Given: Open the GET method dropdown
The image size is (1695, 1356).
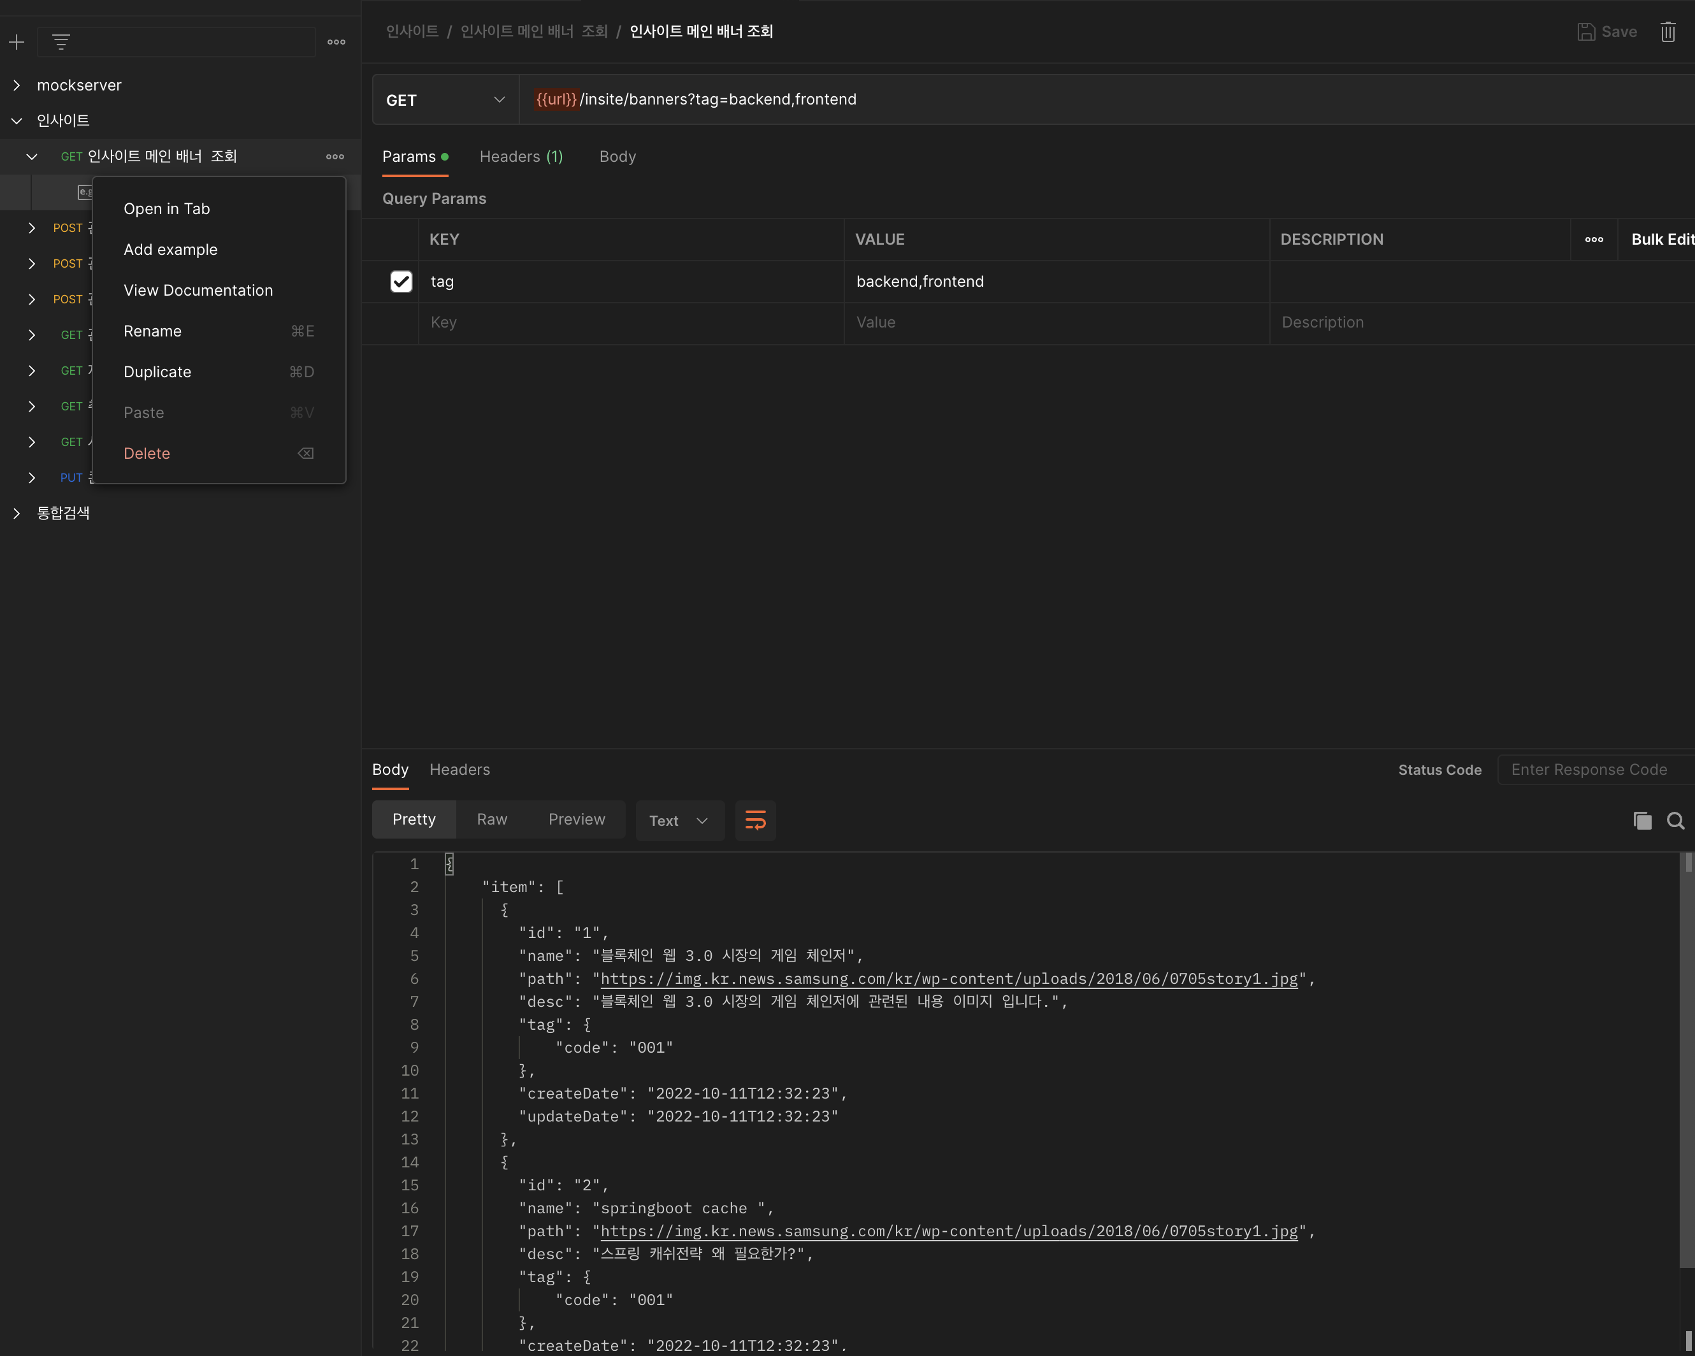Looking at the screenshot, I should click(445, 100).
